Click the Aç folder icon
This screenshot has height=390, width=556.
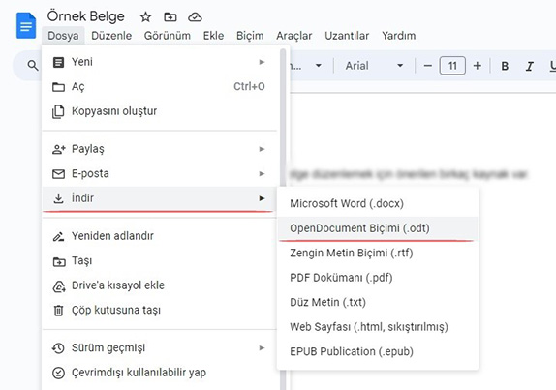point(58,87)
